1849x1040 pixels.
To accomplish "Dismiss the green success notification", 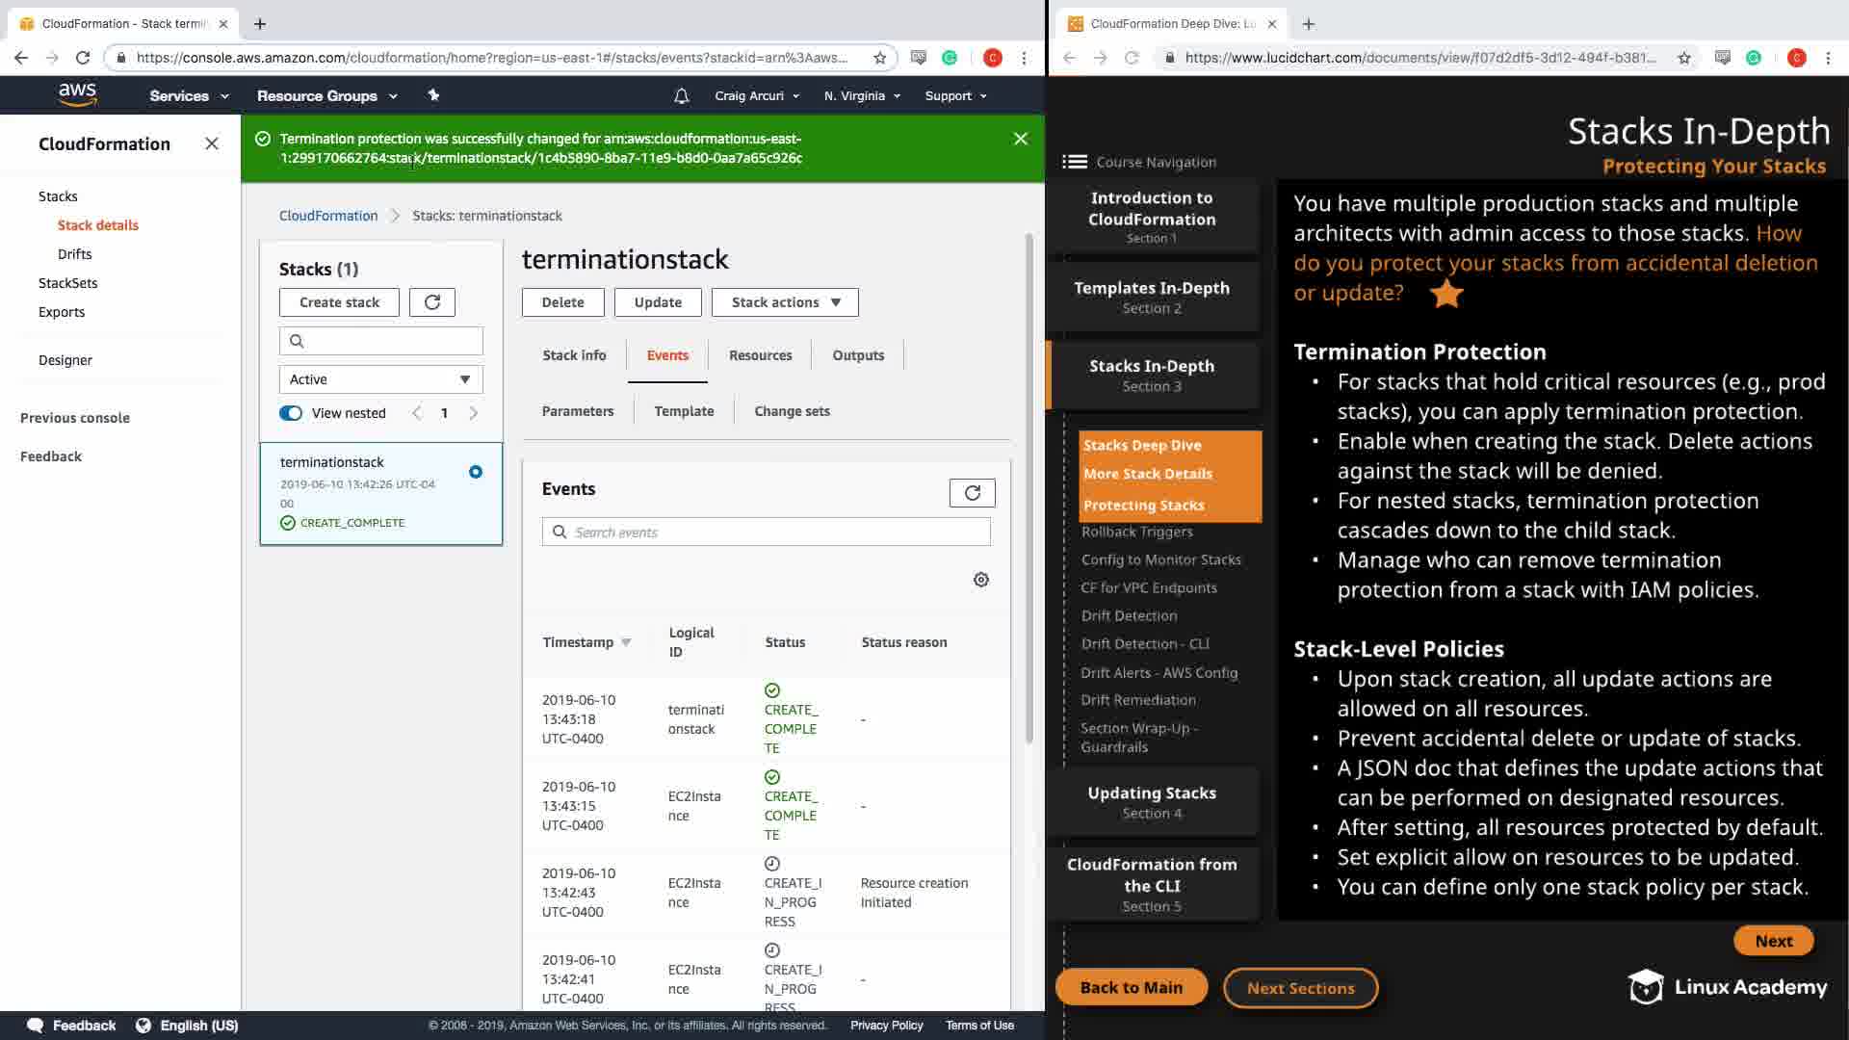I will pyautogui.click(x=1021, y=139).
